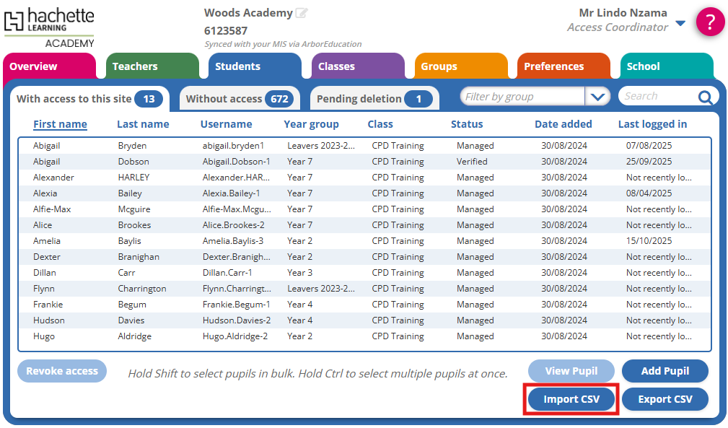Click the edit pencil icon beside Woods Academy
The height and width of the screenshot is (428, 728).
[x=302, y=13]
